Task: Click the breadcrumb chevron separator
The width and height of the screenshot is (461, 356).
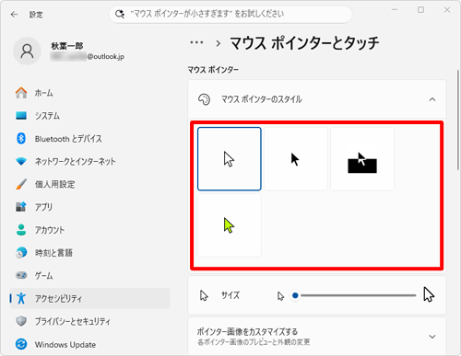Action: (x=219, y=43)
